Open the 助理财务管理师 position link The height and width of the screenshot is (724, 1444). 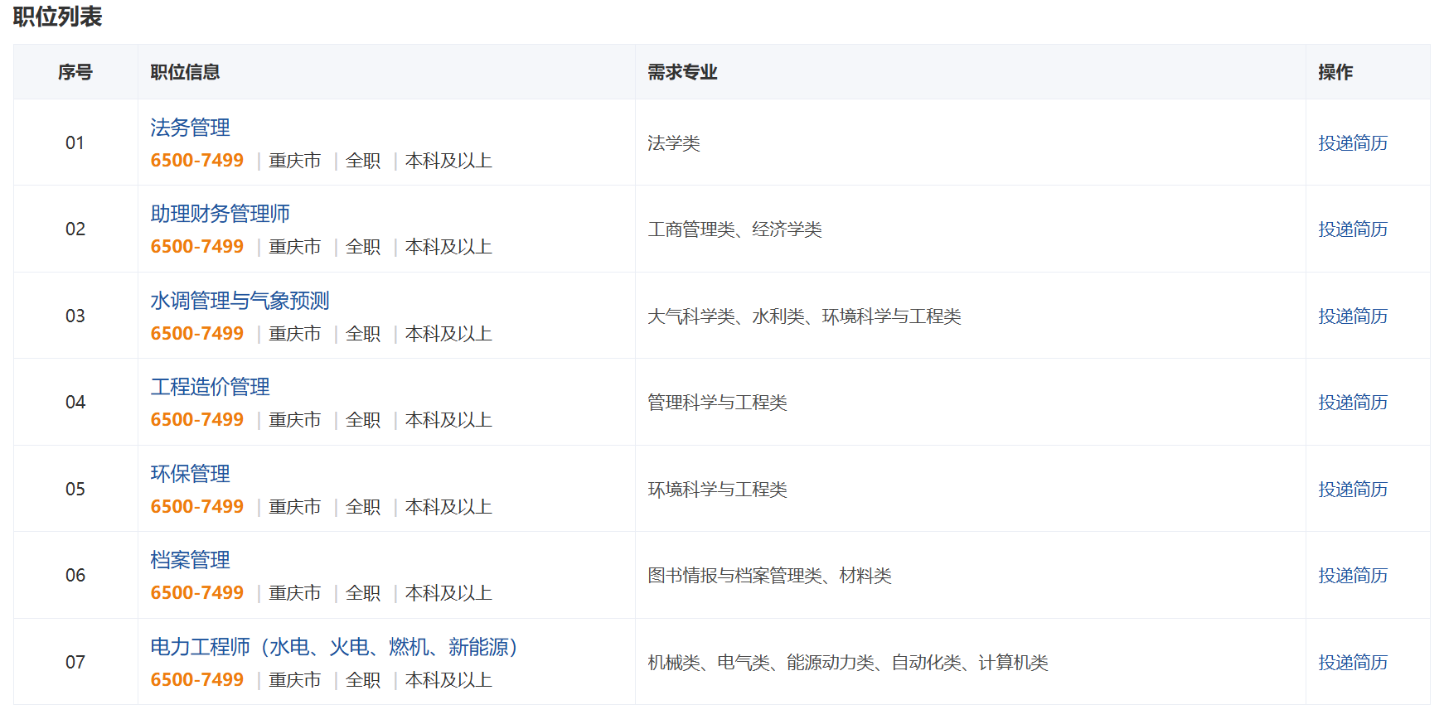click(x=220, y=214)
